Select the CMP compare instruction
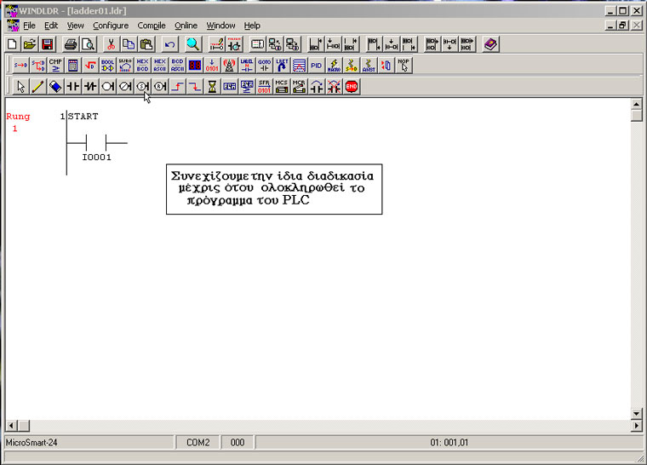The width and height of the screenshot is (647, 465). tap(55, 65)
